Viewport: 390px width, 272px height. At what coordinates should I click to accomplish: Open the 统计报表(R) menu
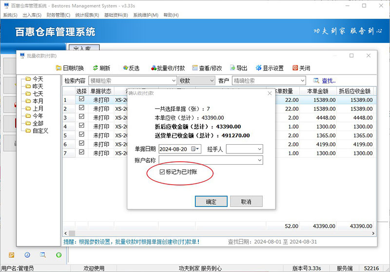[x=87, y=15]
